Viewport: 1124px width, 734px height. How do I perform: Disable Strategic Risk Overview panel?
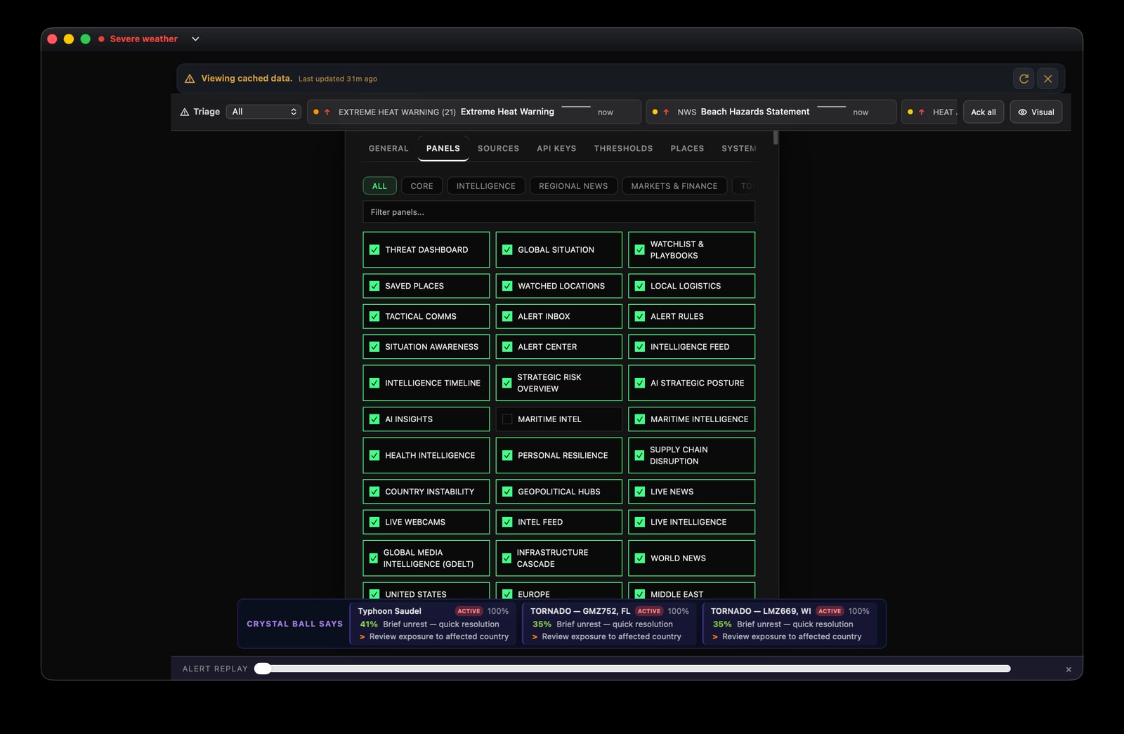[507, 383]
